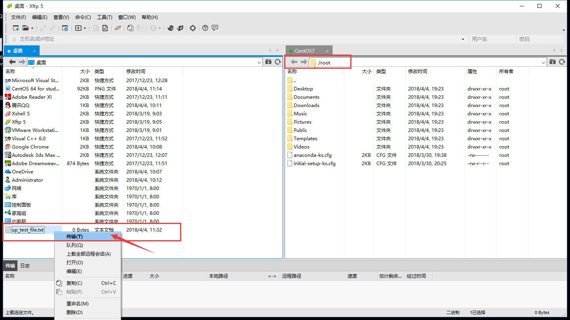Choose 传输(T) from the context menu
Image resolution: width=570 pixels, height=320 pixels.
pos(74,236)
